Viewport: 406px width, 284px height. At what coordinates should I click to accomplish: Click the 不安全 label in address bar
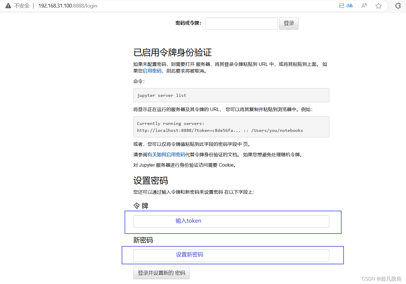click(x=22, y=6)
